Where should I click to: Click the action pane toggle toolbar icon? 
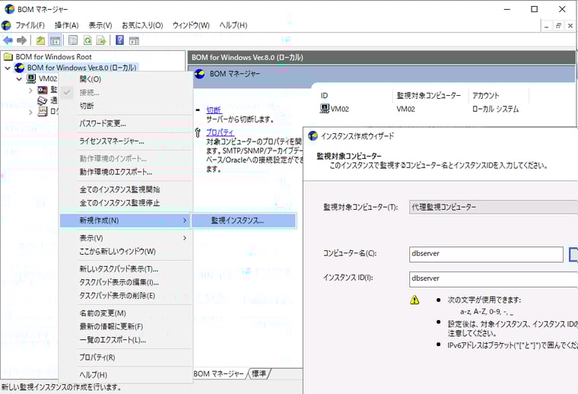pyautogui.click(x=134, y=40)
